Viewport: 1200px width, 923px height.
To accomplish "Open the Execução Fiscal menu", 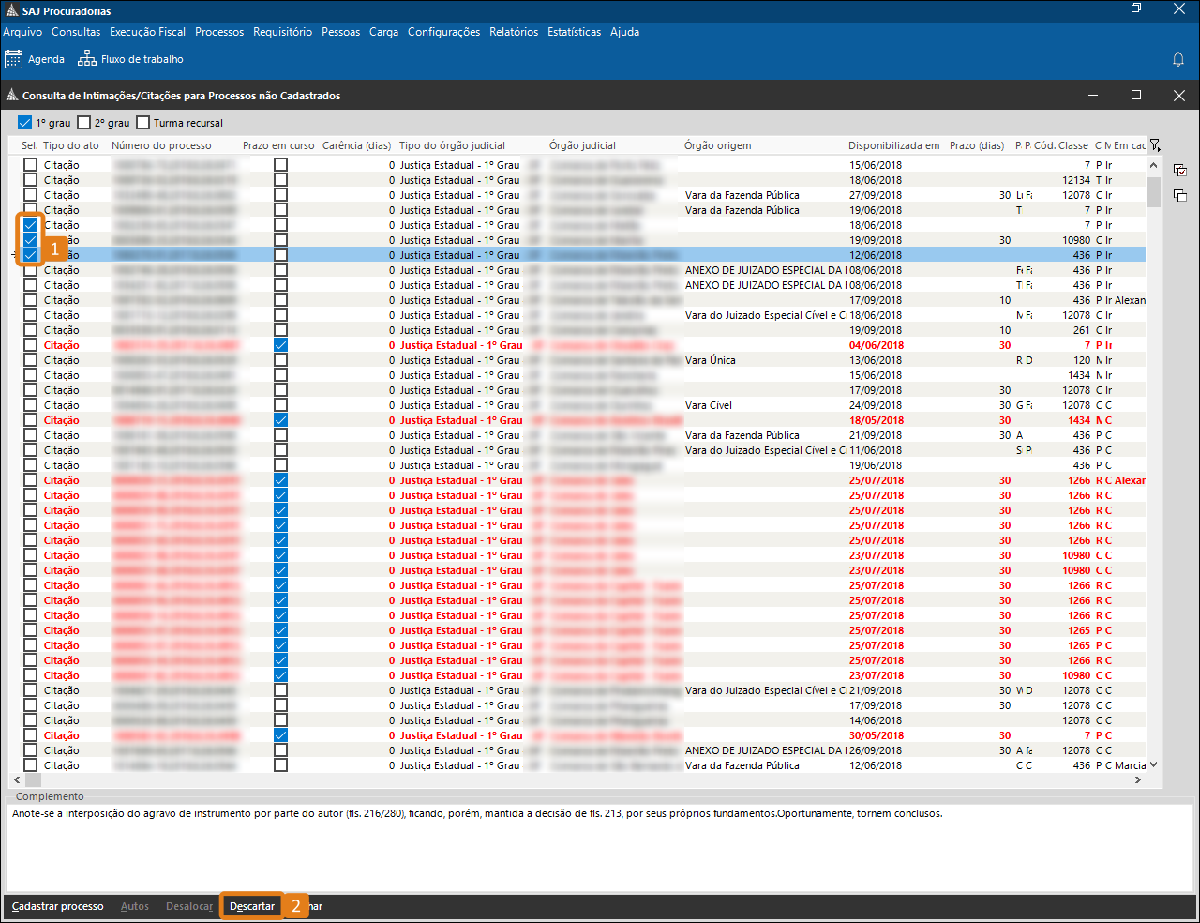I will click(x=147, y=32).
